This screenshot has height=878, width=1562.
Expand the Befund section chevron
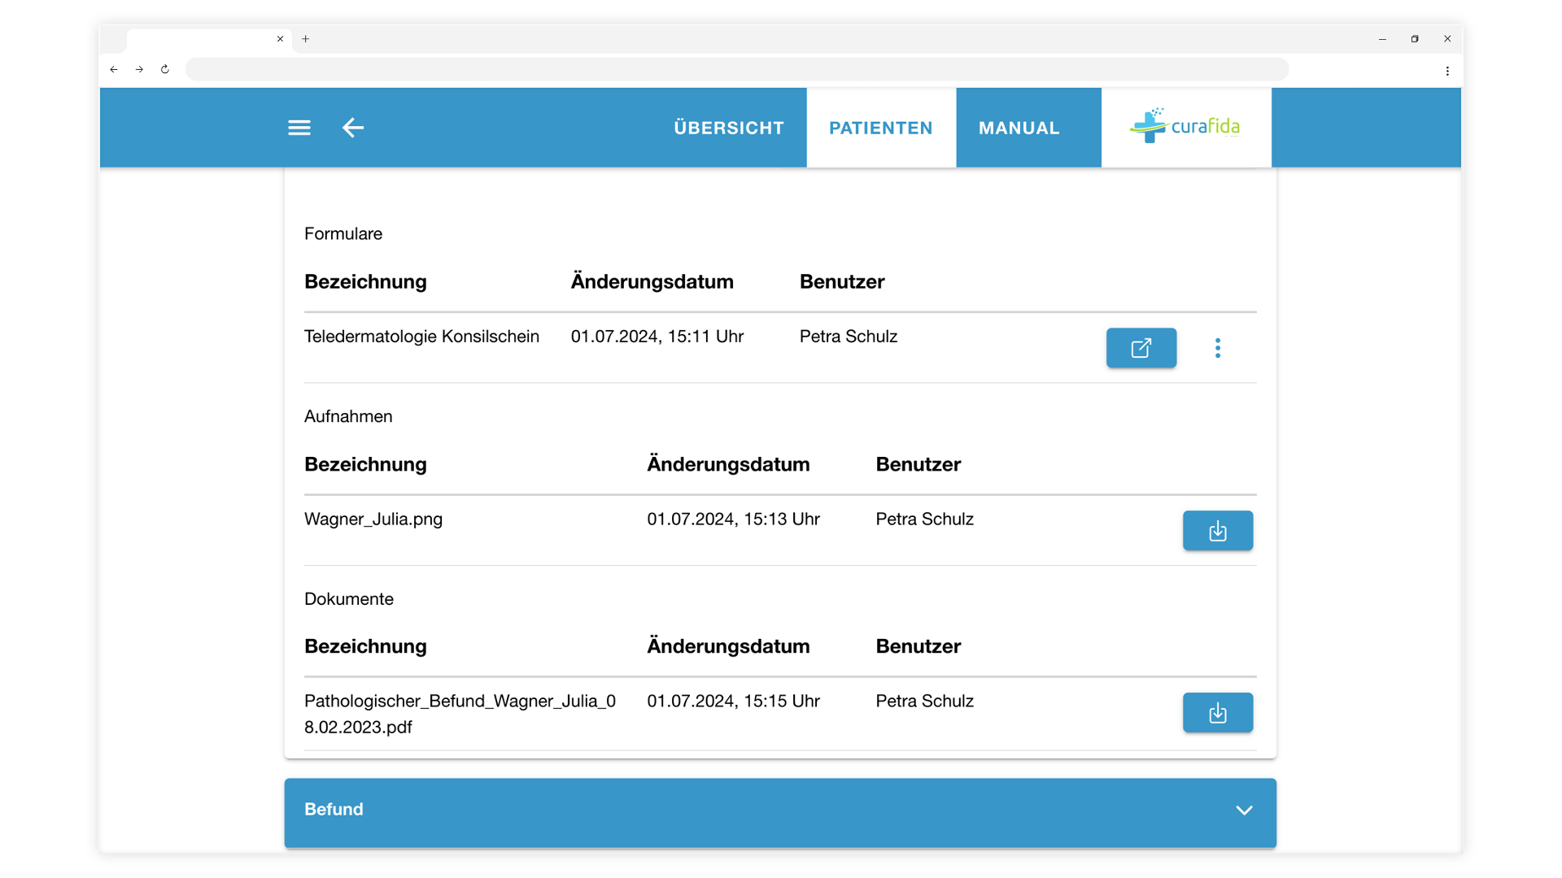click(x=1244, y=810)
